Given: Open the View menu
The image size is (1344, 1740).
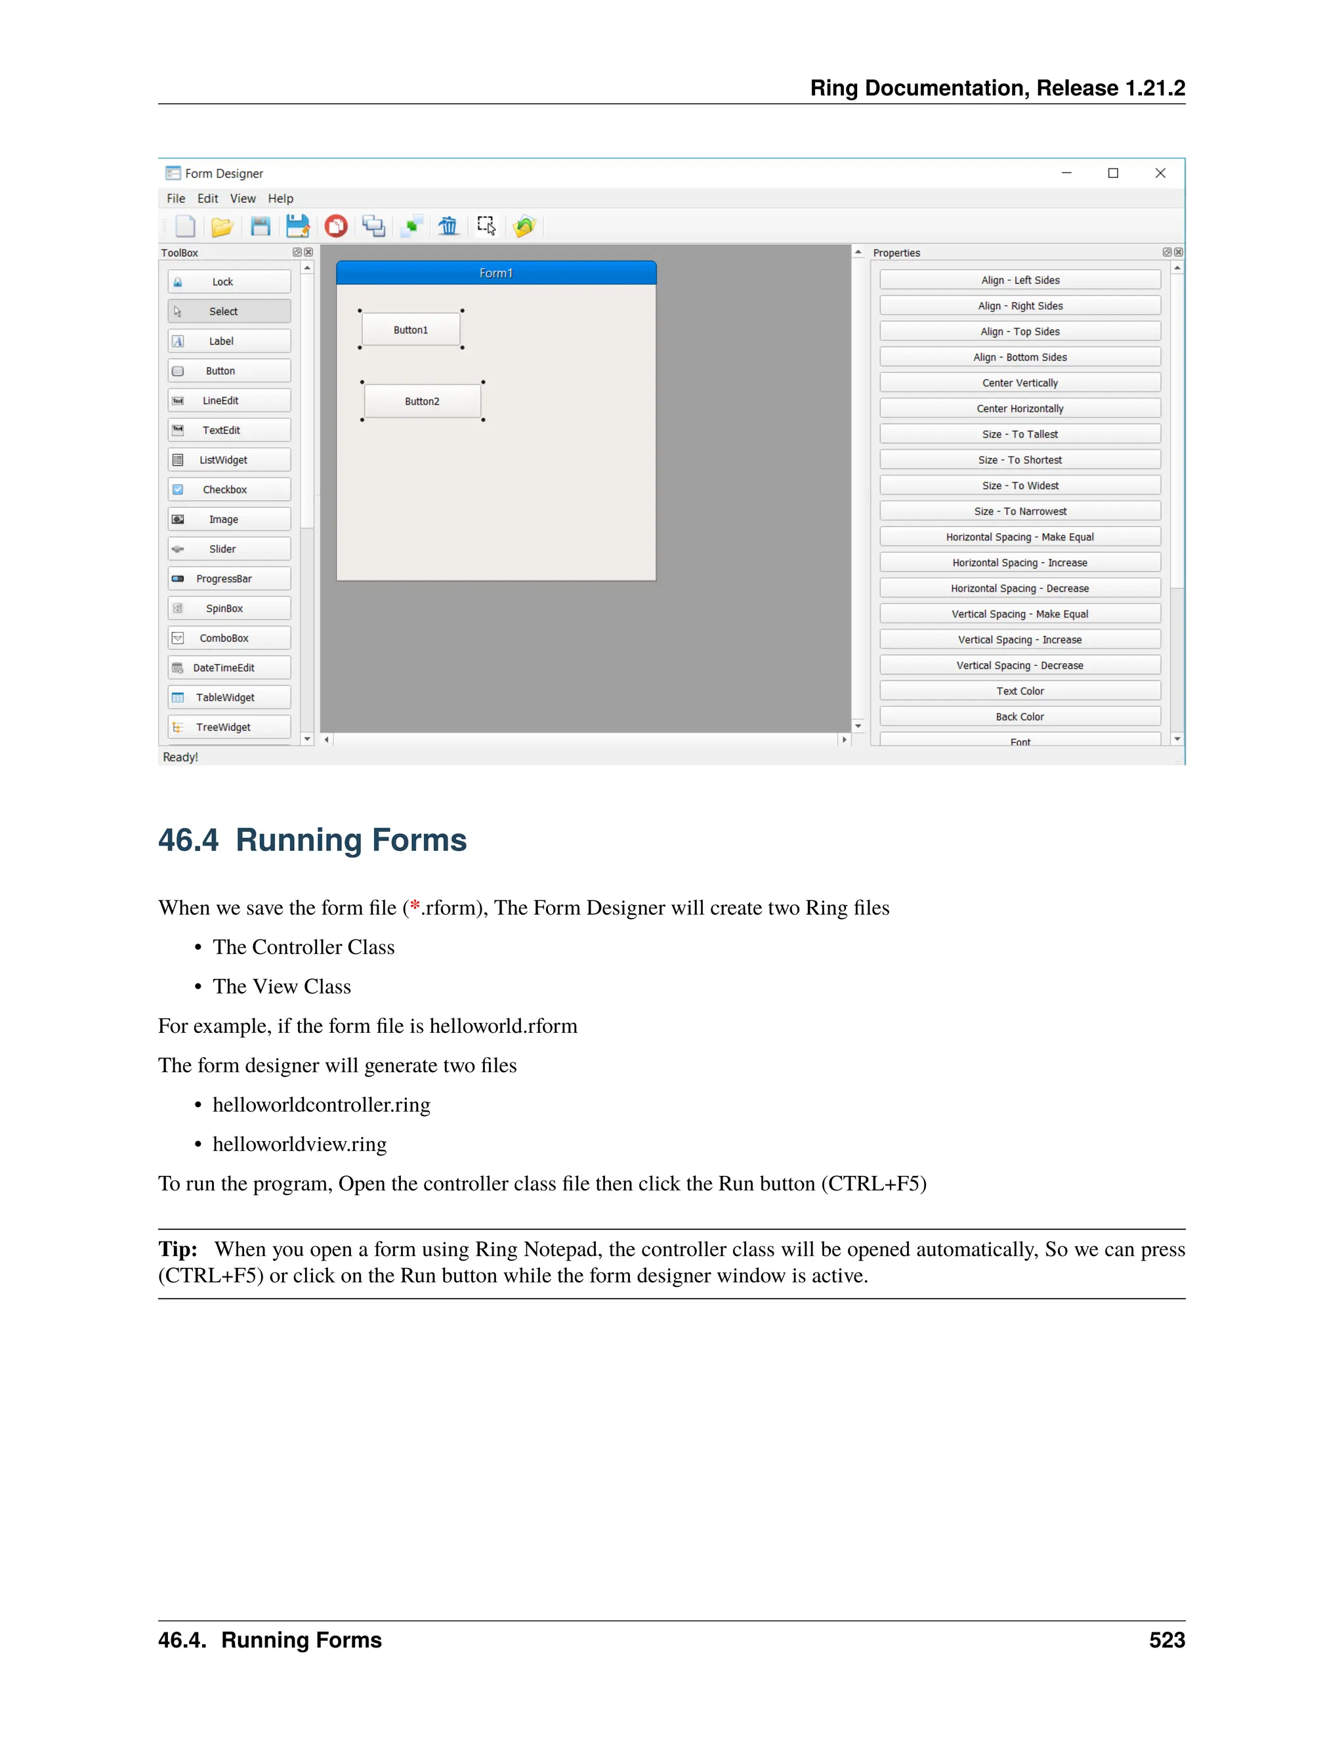Looking at the screenshot, I should click(x=243, y=198).
